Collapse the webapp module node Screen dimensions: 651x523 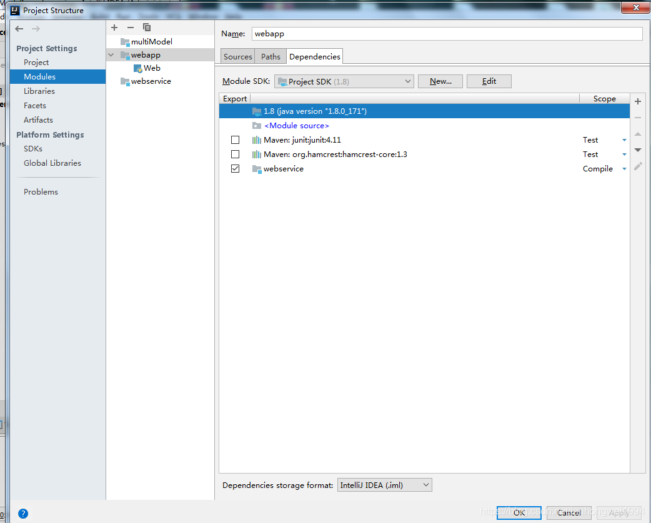[111, 55]
